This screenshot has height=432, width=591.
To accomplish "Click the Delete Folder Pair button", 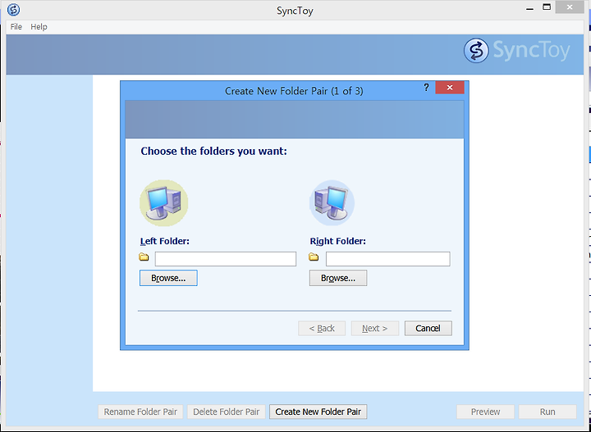I will point(227,412).
